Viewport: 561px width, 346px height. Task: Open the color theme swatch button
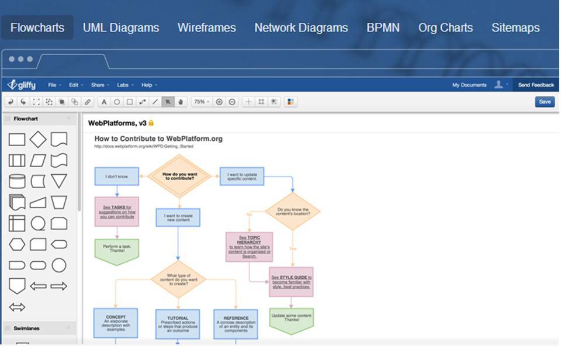tap(290, 102)
